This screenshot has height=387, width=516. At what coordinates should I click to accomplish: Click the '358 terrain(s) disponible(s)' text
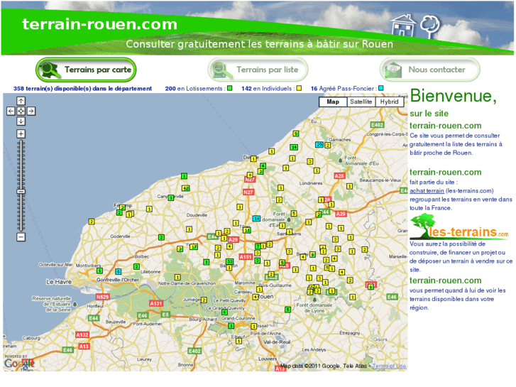click(x=82, y=89)
